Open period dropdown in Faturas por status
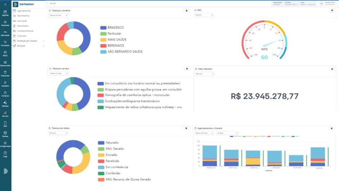This screenshot has height=191, width=339. click(58, 133)
